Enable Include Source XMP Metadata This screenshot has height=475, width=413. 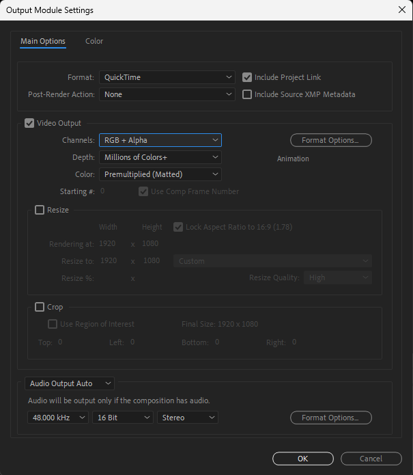pyautogui.click(x=248, y=94)
